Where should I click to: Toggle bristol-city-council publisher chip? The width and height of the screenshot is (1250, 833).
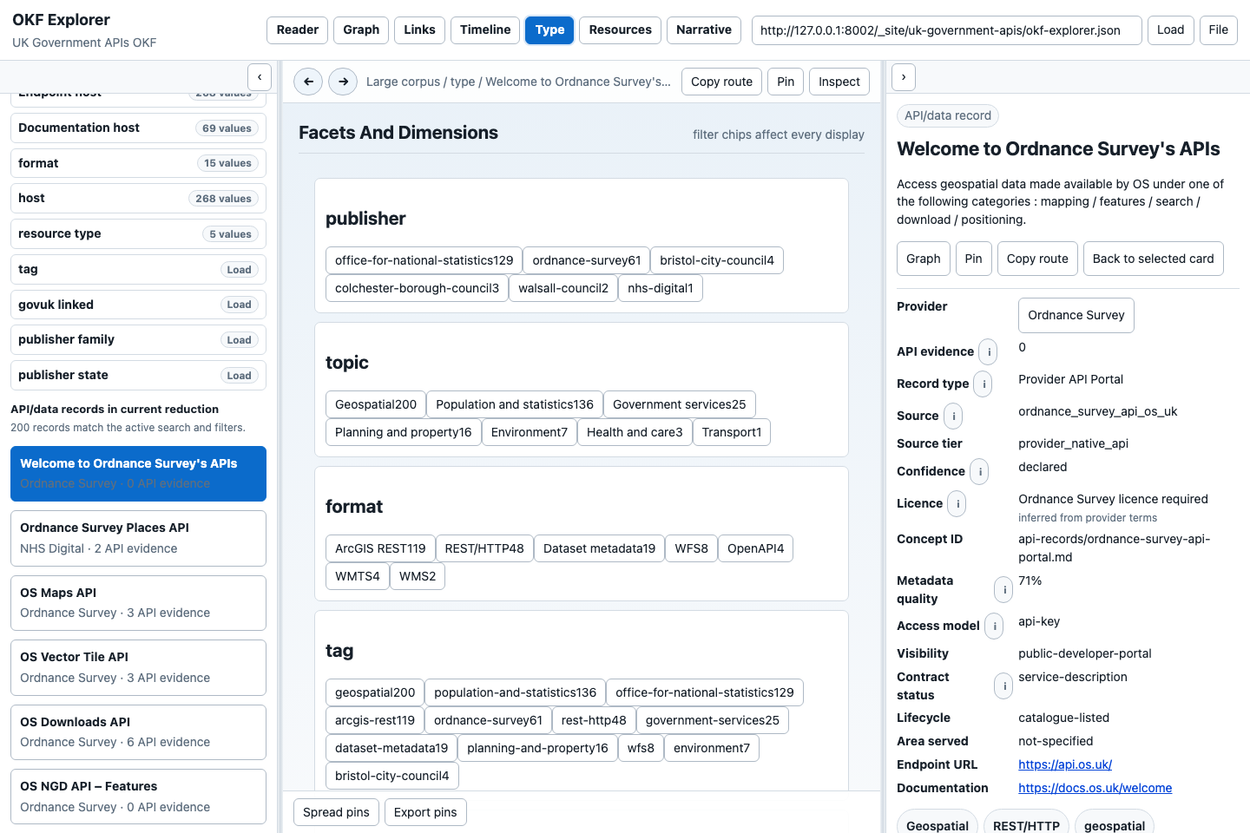click(x=717, y=260)
